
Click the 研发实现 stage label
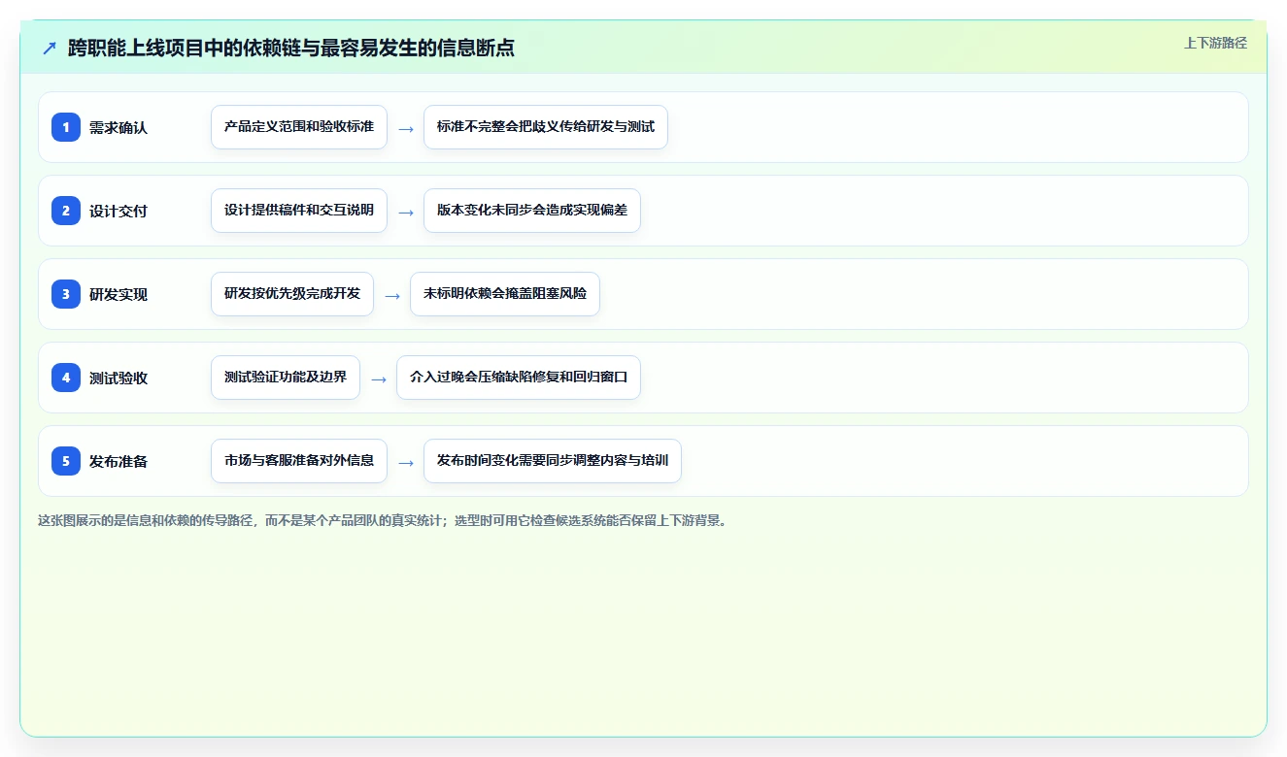119,294
